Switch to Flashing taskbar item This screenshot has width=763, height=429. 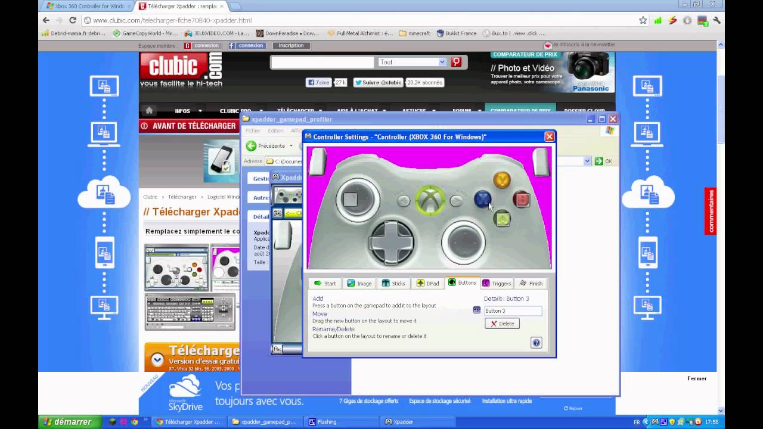click(341, 422)
